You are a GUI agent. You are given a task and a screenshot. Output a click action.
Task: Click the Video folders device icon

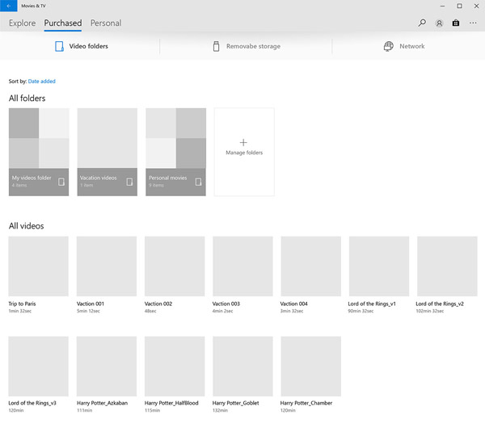(x=59, y=46)
